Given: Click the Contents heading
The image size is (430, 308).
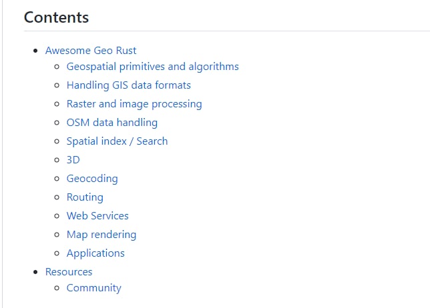Looking at the screenshot, I should click(56, 17).
